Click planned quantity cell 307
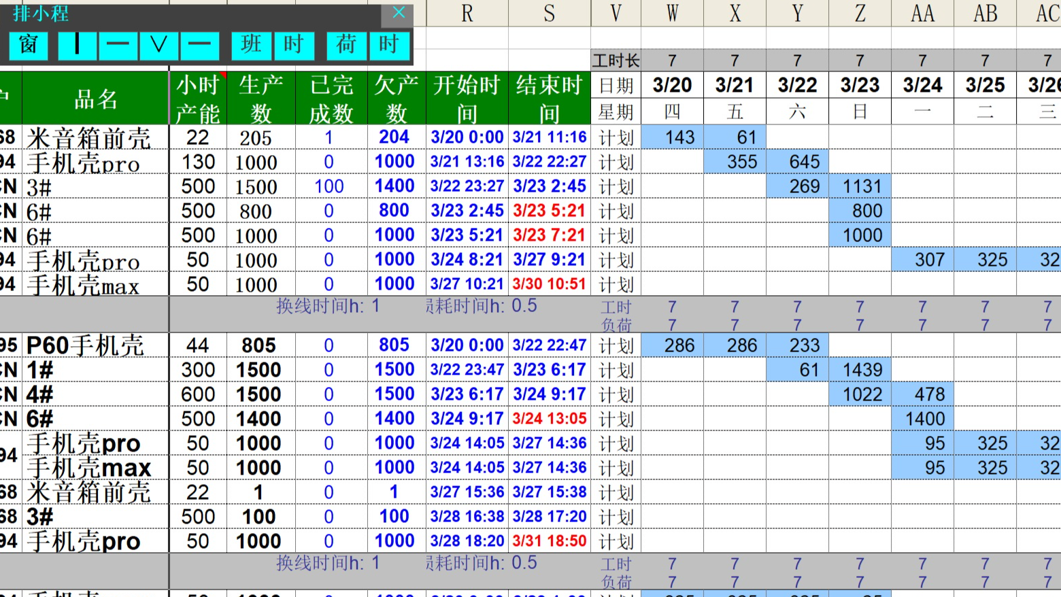1061x597 pixels. [x=923, y=260]
